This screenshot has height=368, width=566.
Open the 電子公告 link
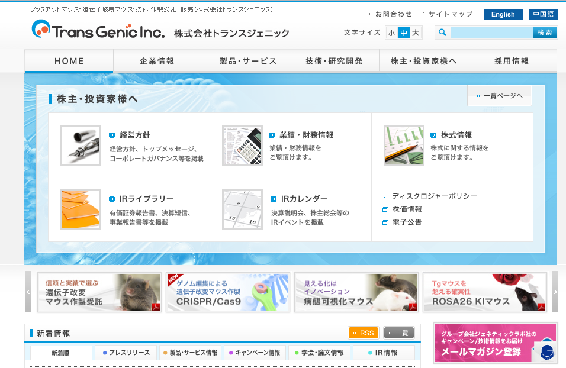coord(407,222)
